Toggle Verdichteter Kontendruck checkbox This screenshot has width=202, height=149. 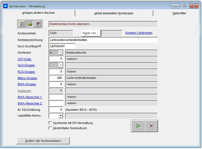click(50, 128)
